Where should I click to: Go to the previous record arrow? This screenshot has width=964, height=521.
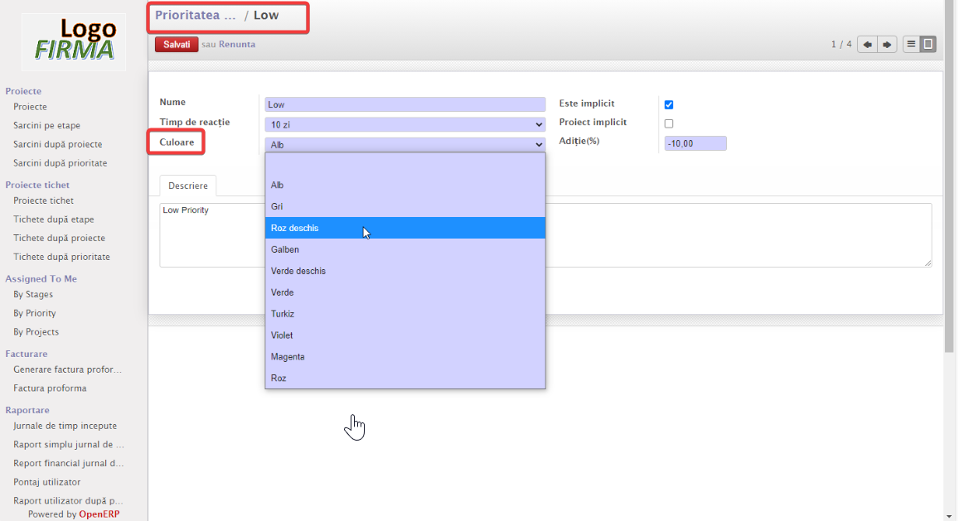pyautogui.click(x=867, y=45)
